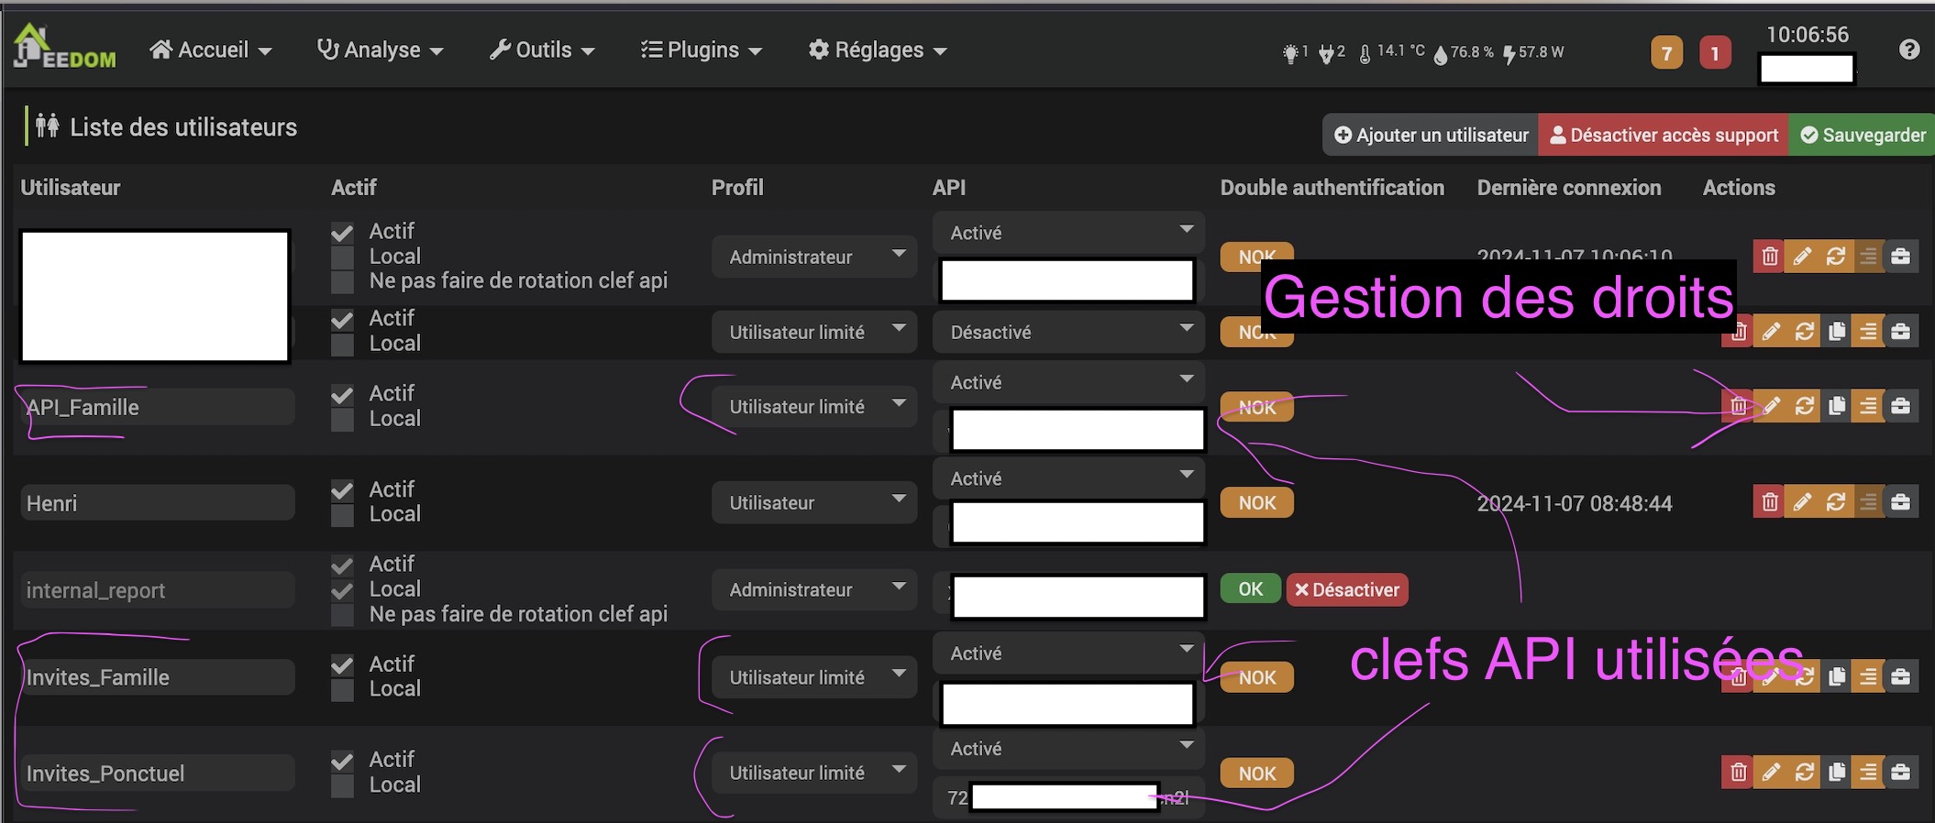Viewport: 1935px width, 823px height.
Task: Open rights list icon for API_Famille
Action: [1868, 406]
